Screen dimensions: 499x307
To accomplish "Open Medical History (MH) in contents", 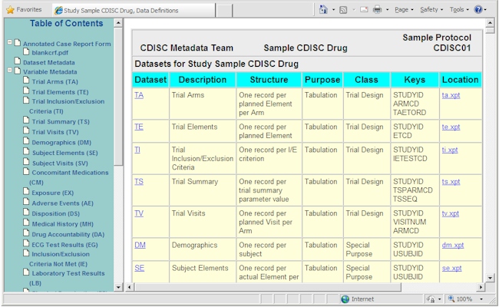I will coord(63,224).
